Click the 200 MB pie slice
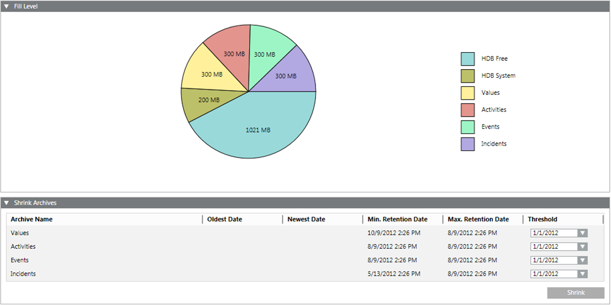Screen dimensions: 611x305 pos(203,102)
